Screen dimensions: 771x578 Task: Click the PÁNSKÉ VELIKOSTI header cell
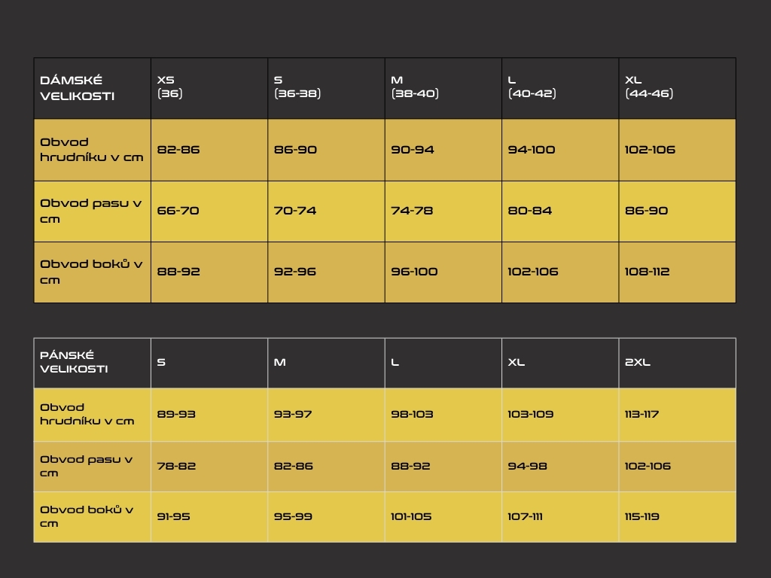[x=92, y=362]
